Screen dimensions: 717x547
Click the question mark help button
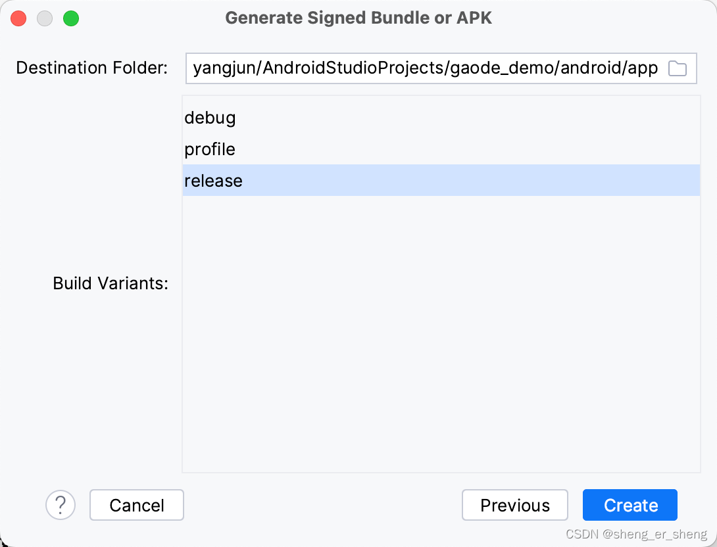pos(61,505)
